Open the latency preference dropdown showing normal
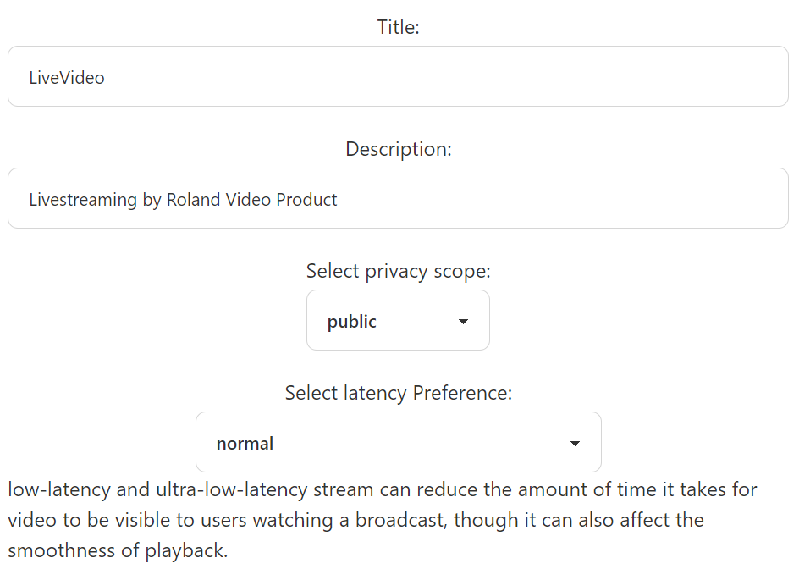The height and width of the screenshot is (569, 799). (x=399, y=442)
